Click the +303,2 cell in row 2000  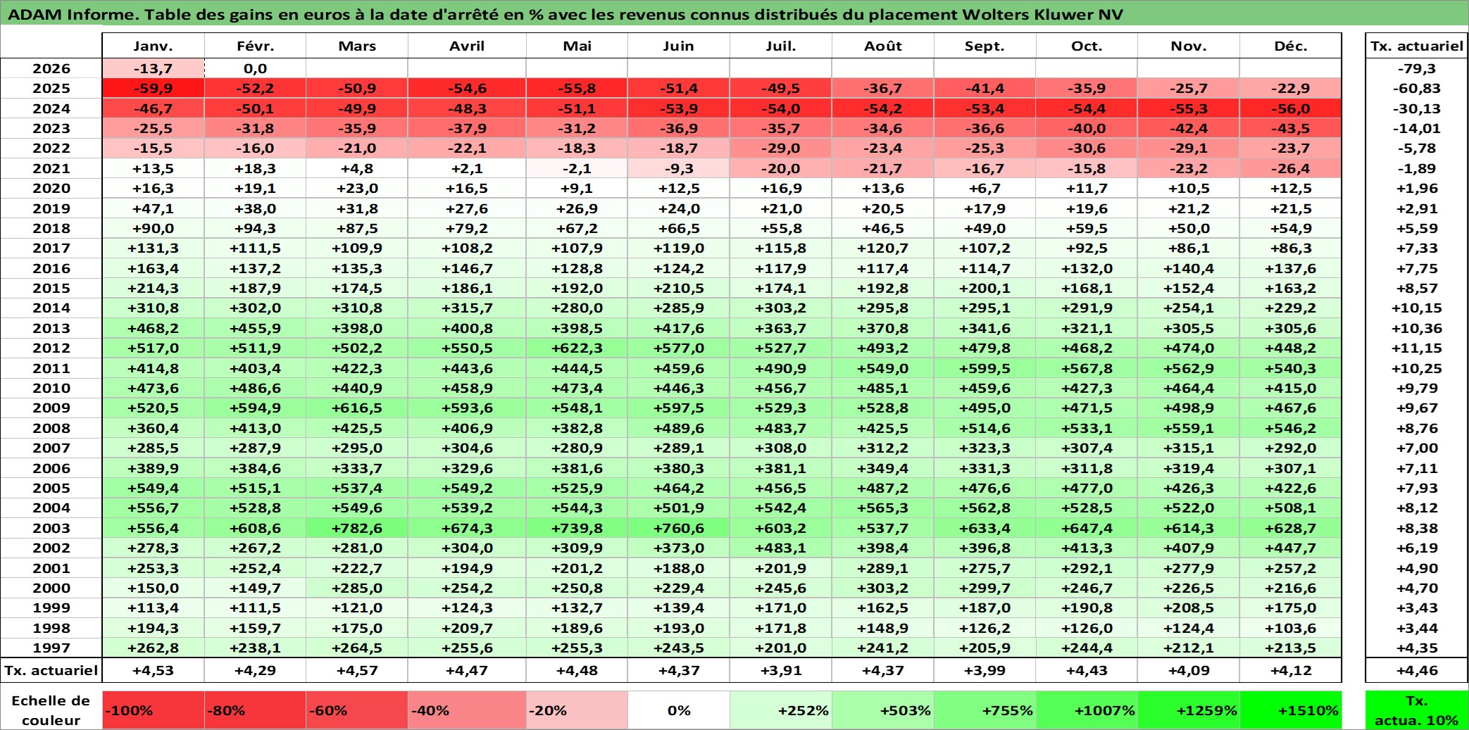883,588
